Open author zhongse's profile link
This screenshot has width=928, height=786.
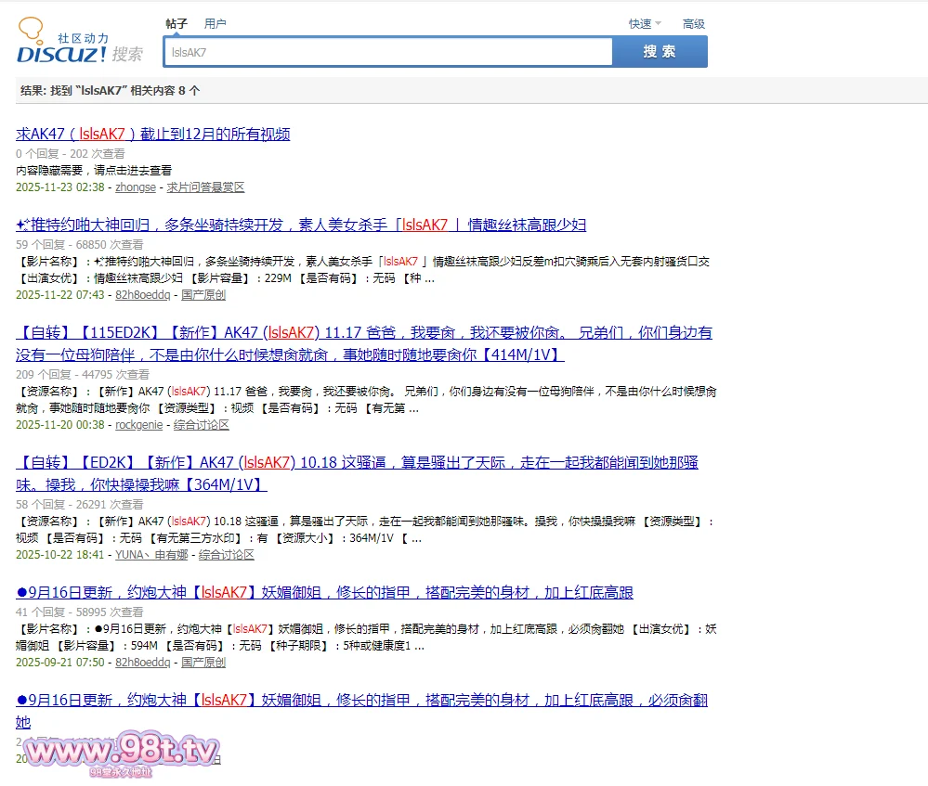(x=136, y=187)
